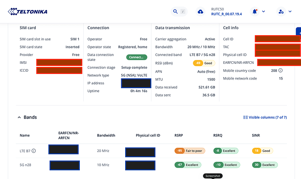
Task: Expand the notifications dropdown arrow
Action: pyautogui.click(x=263, y=12)
